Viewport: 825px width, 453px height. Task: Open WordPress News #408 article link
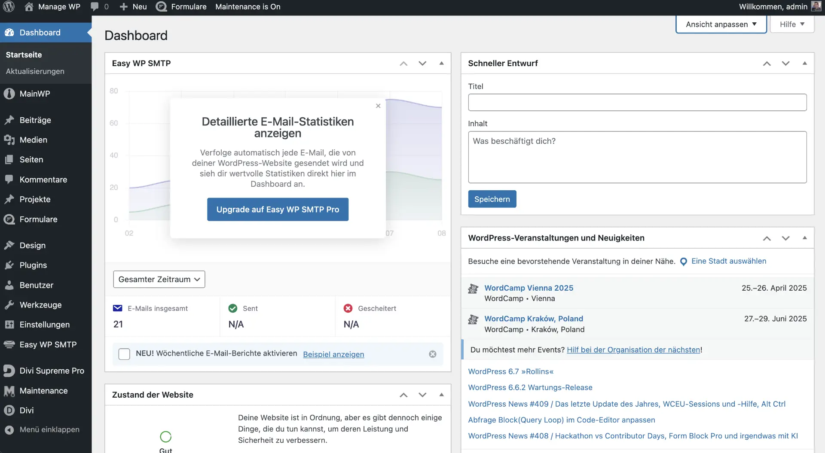(x=632, y=436)
